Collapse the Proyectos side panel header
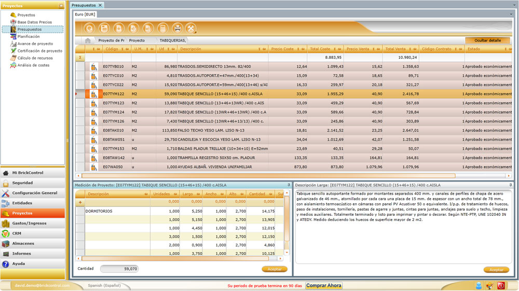 [61, 6]
